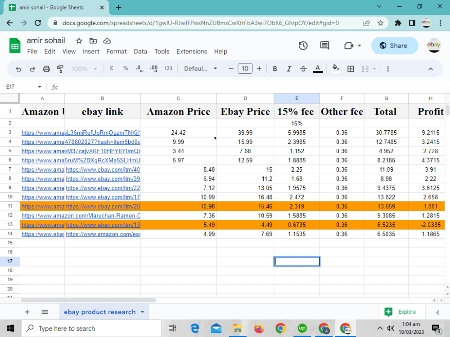Open the Google account avatar

[434, 45]
